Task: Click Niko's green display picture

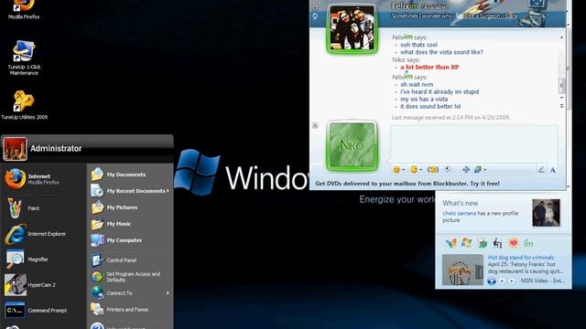Action: [352, 146]
